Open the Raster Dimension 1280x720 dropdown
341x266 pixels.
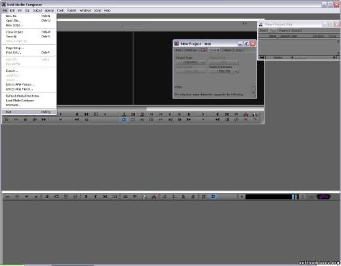click(x=224, y=71)
